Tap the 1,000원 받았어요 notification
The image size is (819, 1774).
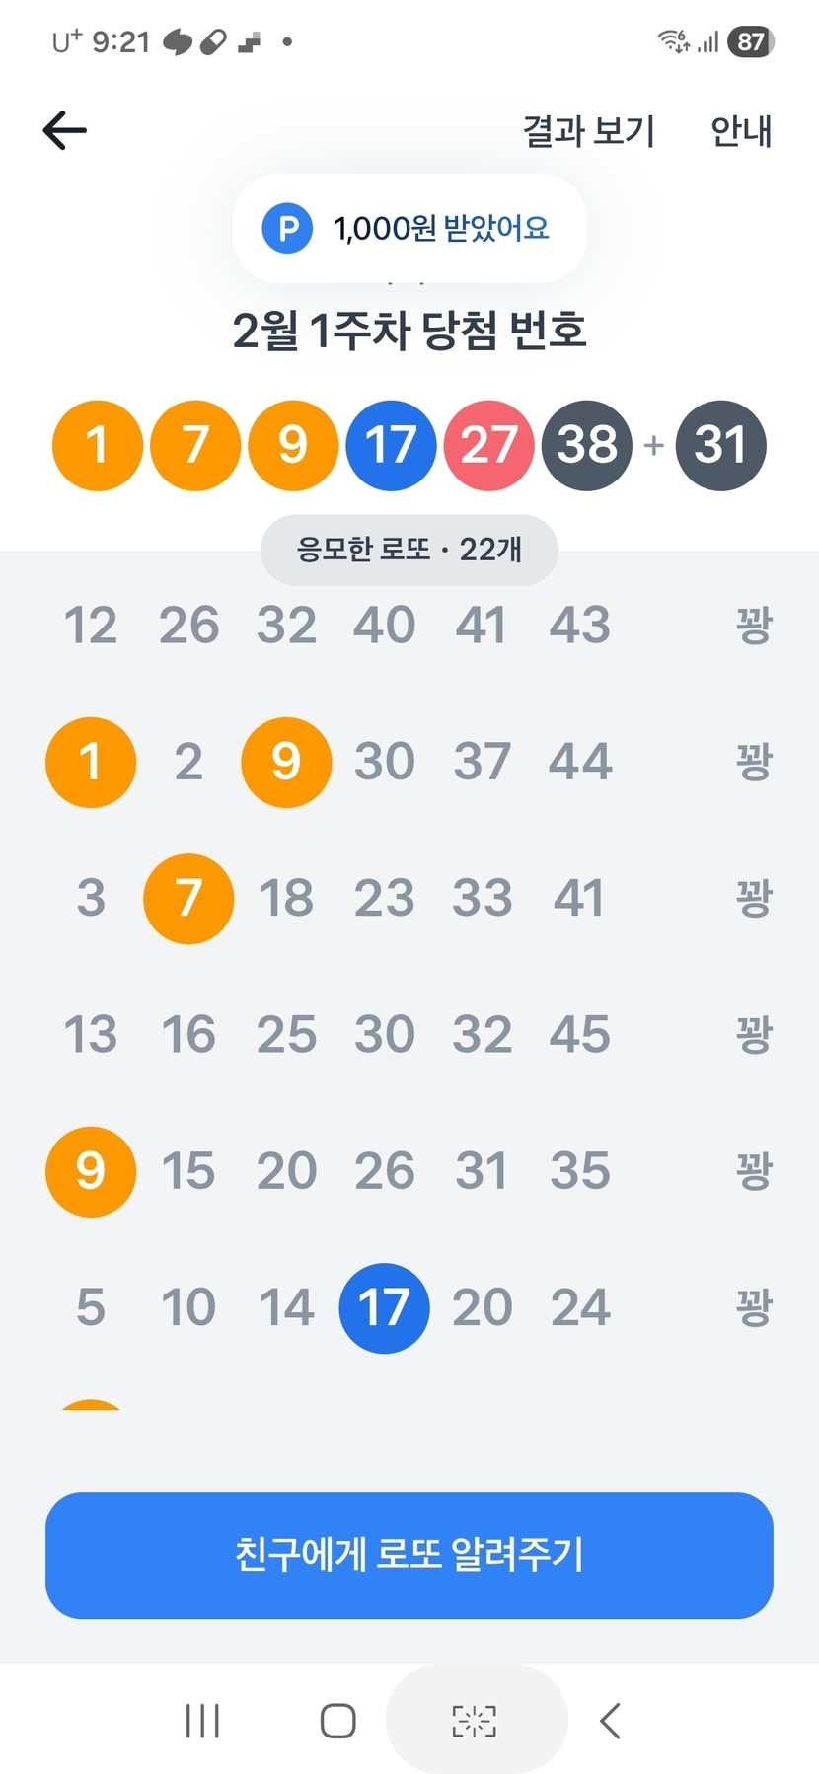(x=440, y=229)
